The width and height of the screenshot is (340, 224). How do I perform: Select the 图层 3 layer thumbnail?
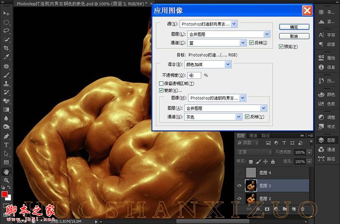click(251, 186)
